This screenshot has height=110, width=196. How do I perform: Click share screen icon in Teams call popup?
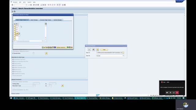[x=174, y=93]
